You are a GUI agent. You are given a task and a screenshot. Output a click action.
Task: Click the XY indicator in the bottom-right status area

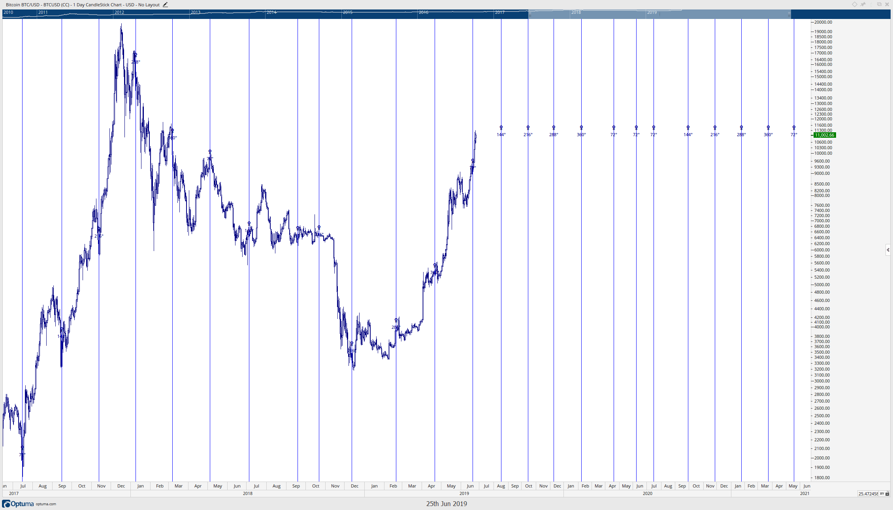tap(882, 493)
